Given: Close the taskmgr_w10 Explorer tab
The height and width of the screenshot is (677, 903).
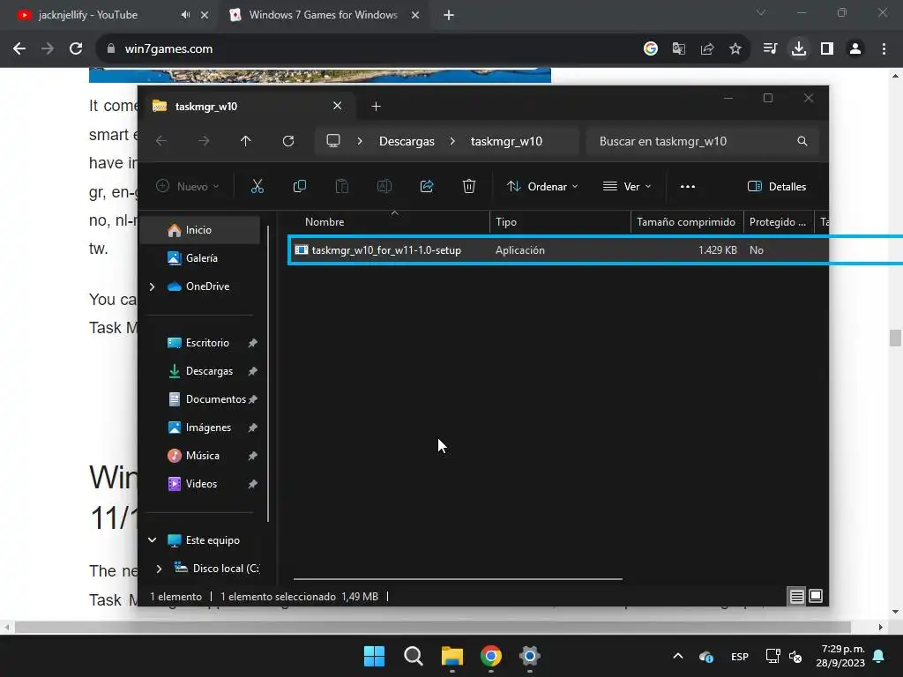Looking at the screenshot, I should [x=338, y=106].
